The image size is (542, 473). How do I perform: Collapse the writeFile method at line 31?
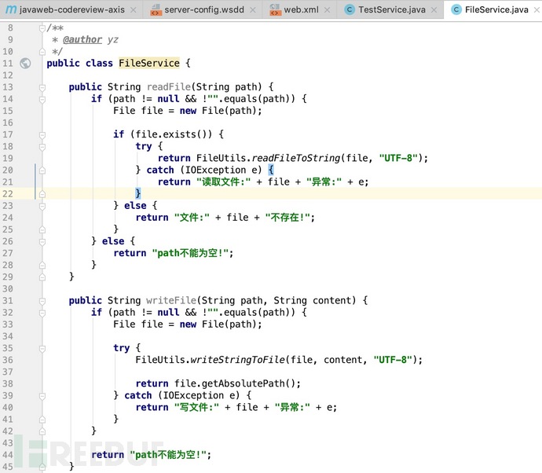[x=42, y=301]
